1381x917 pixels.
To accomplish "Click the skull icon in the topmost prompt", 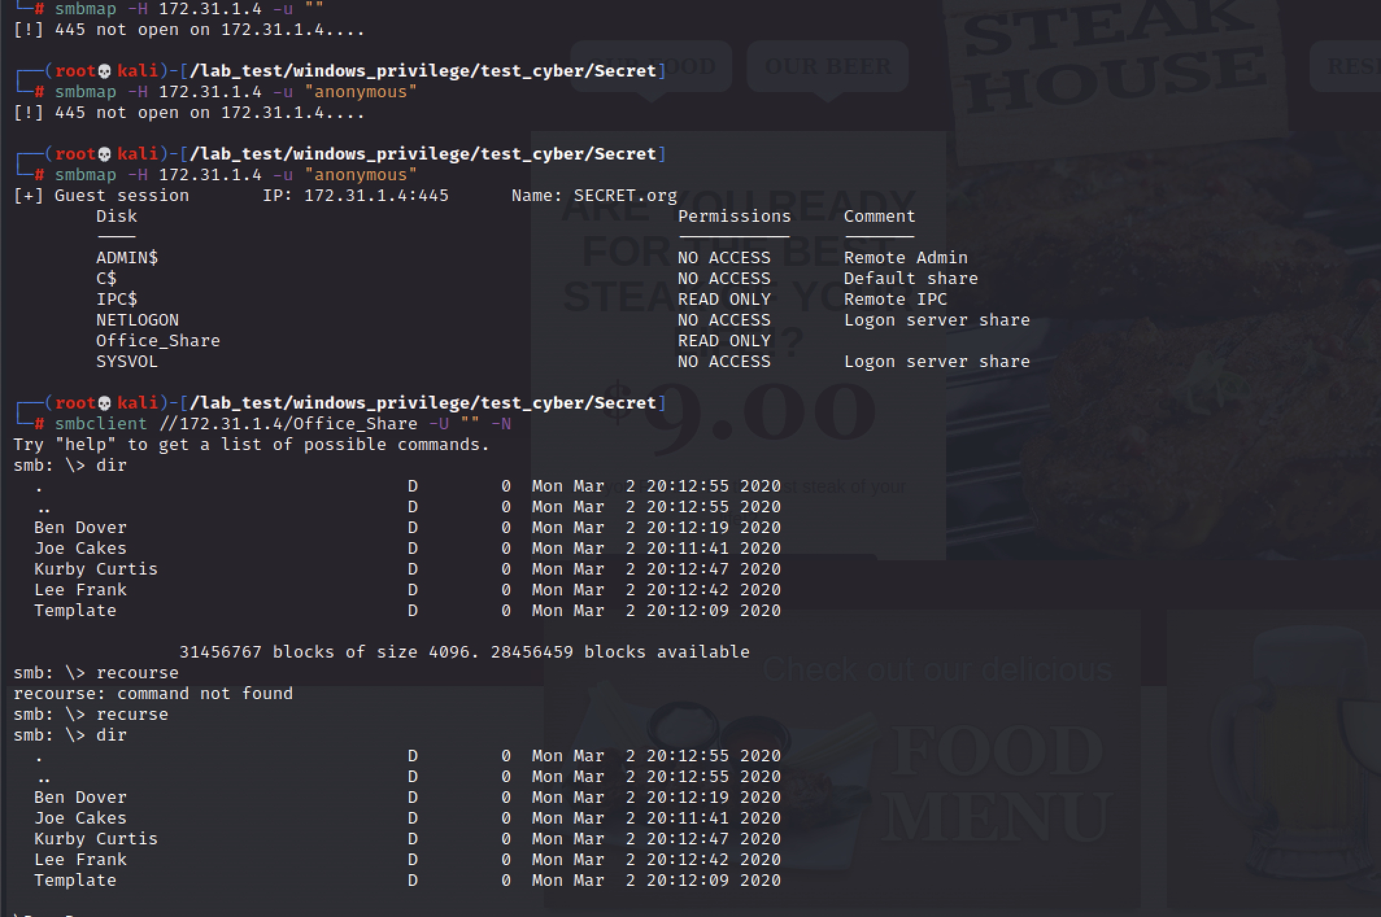I will point(104,71).
